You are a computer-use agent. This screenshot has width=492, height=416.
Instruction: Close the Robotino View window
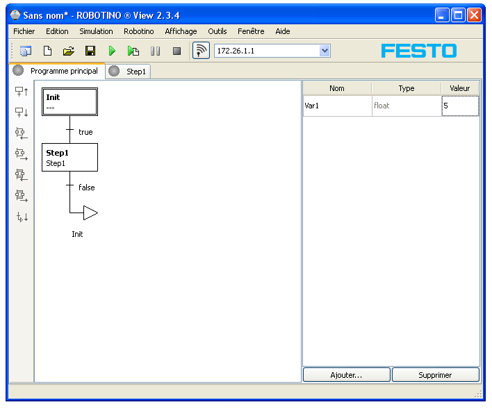click(x=474, y=15)
